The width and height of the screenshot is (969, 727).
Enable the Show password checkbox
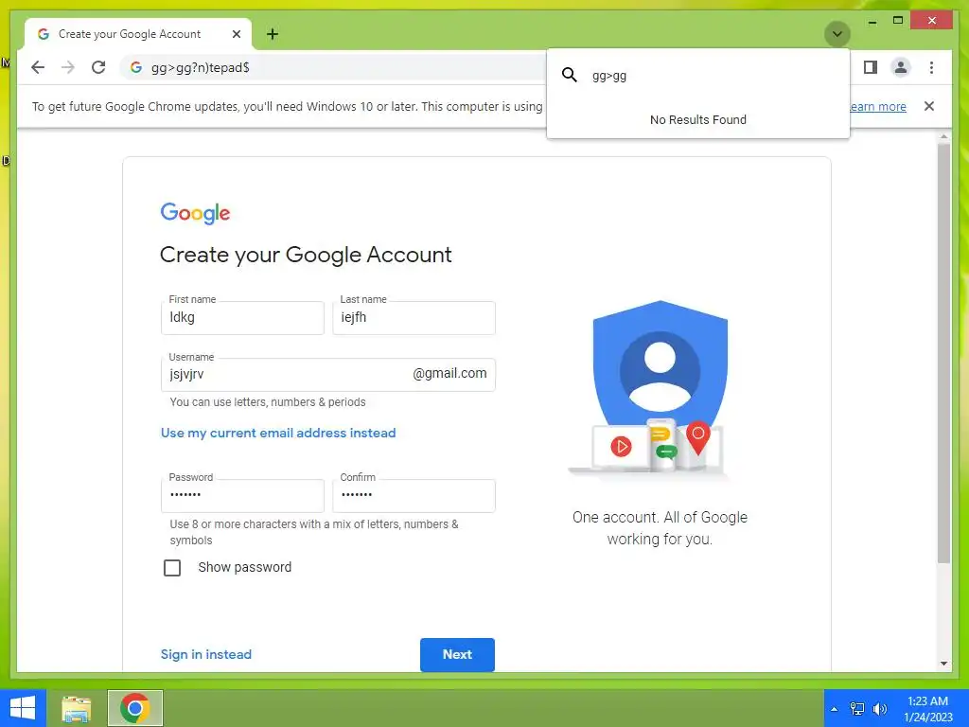pyautogui.click(x=172, y=568)
